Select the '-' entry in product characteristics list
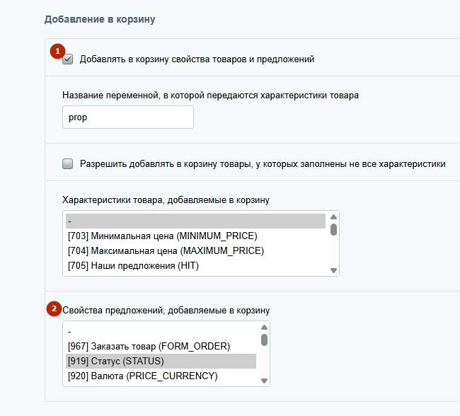 (195, 221)
